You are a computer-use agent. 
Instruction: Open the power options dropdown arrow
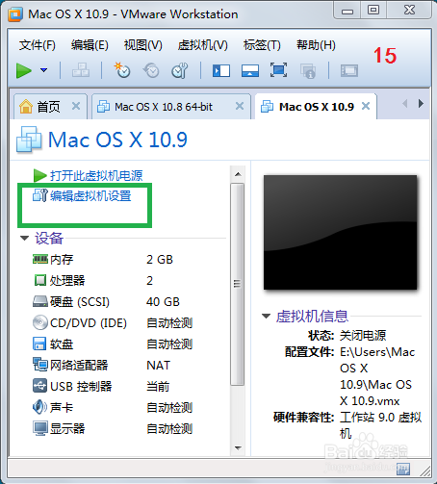(x=44, y=70)
